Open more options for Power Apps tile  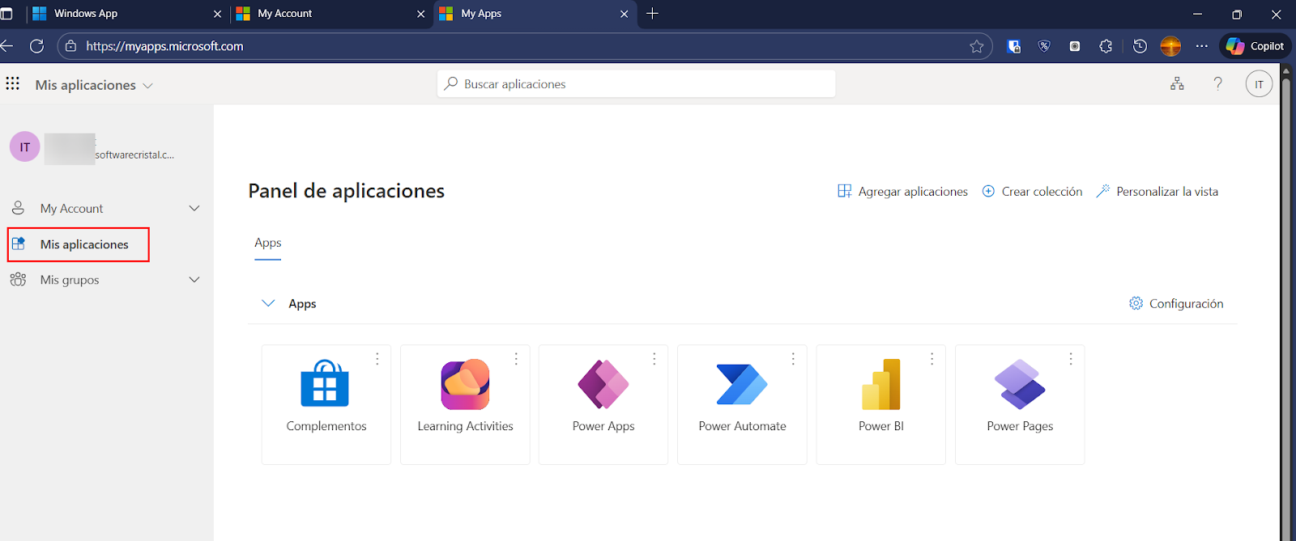pos(654,359)
